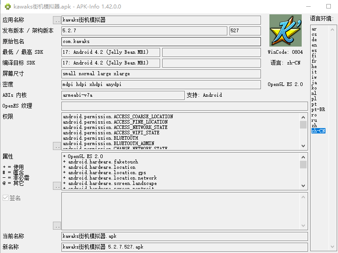338x253 pixels.
Task: Click scroll up arrow in attributes list
Action: click(303, 157)
